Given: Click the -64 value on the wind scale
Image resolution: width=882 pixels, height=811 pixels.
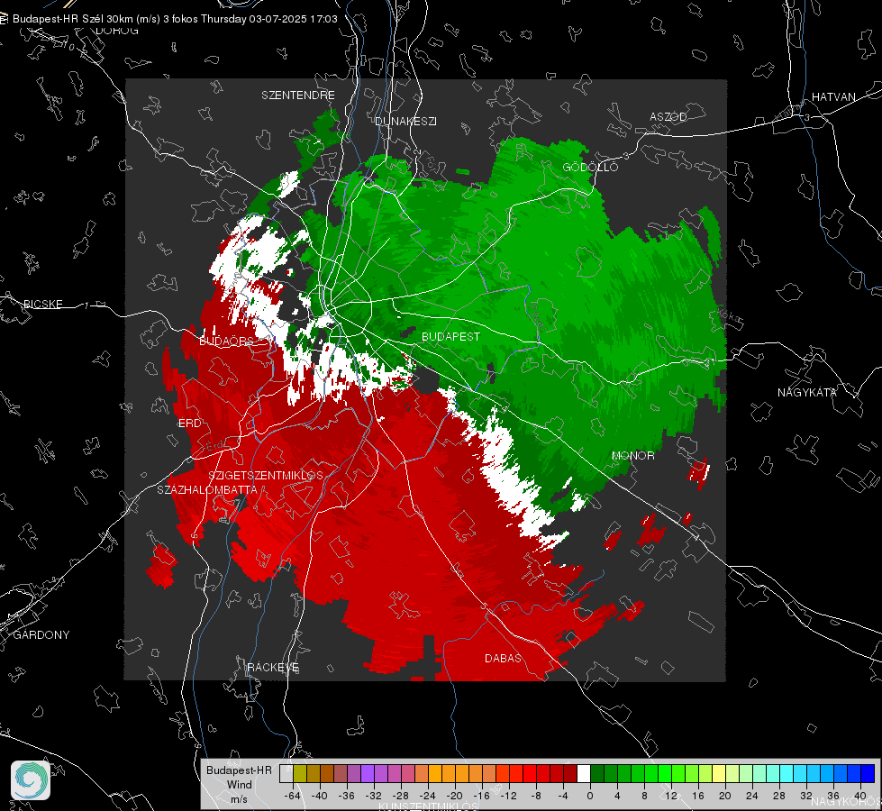Looking at the screenshot, I should (292, 796).
